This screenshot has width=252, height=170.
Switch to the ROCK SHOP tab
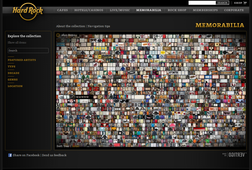pos(177,10)
